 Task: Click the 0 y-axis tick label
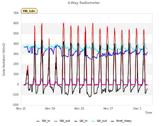coord(18,85)
